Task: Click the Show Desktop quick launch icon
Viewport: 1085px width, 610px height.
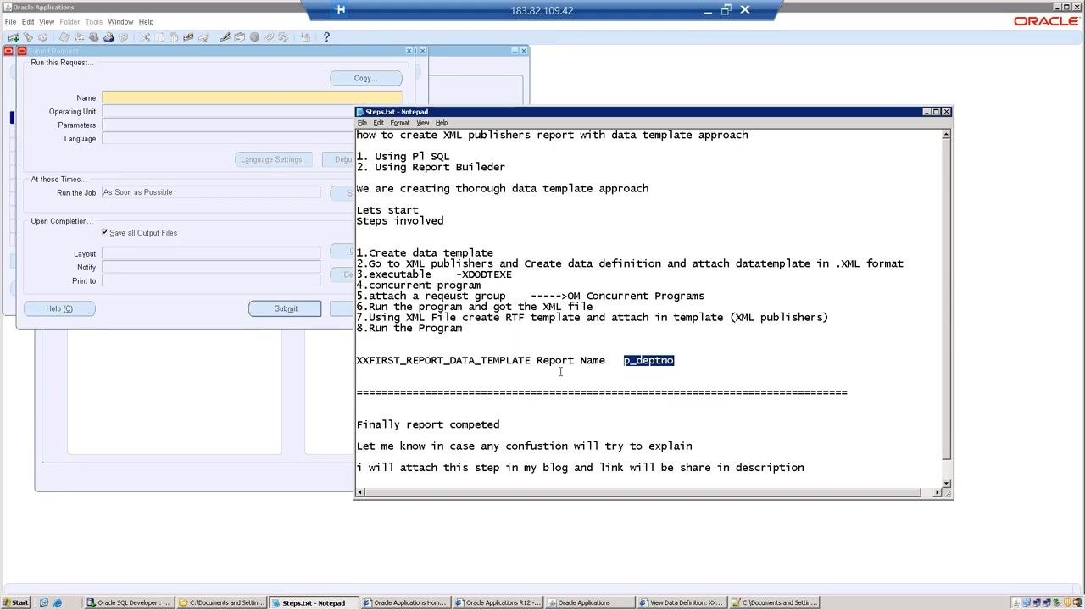Action: (44, 603)
